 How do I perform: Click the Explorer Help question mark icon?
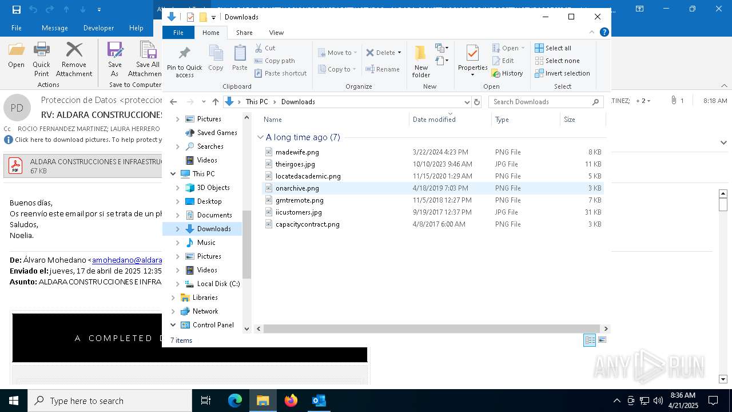point(604,33)
